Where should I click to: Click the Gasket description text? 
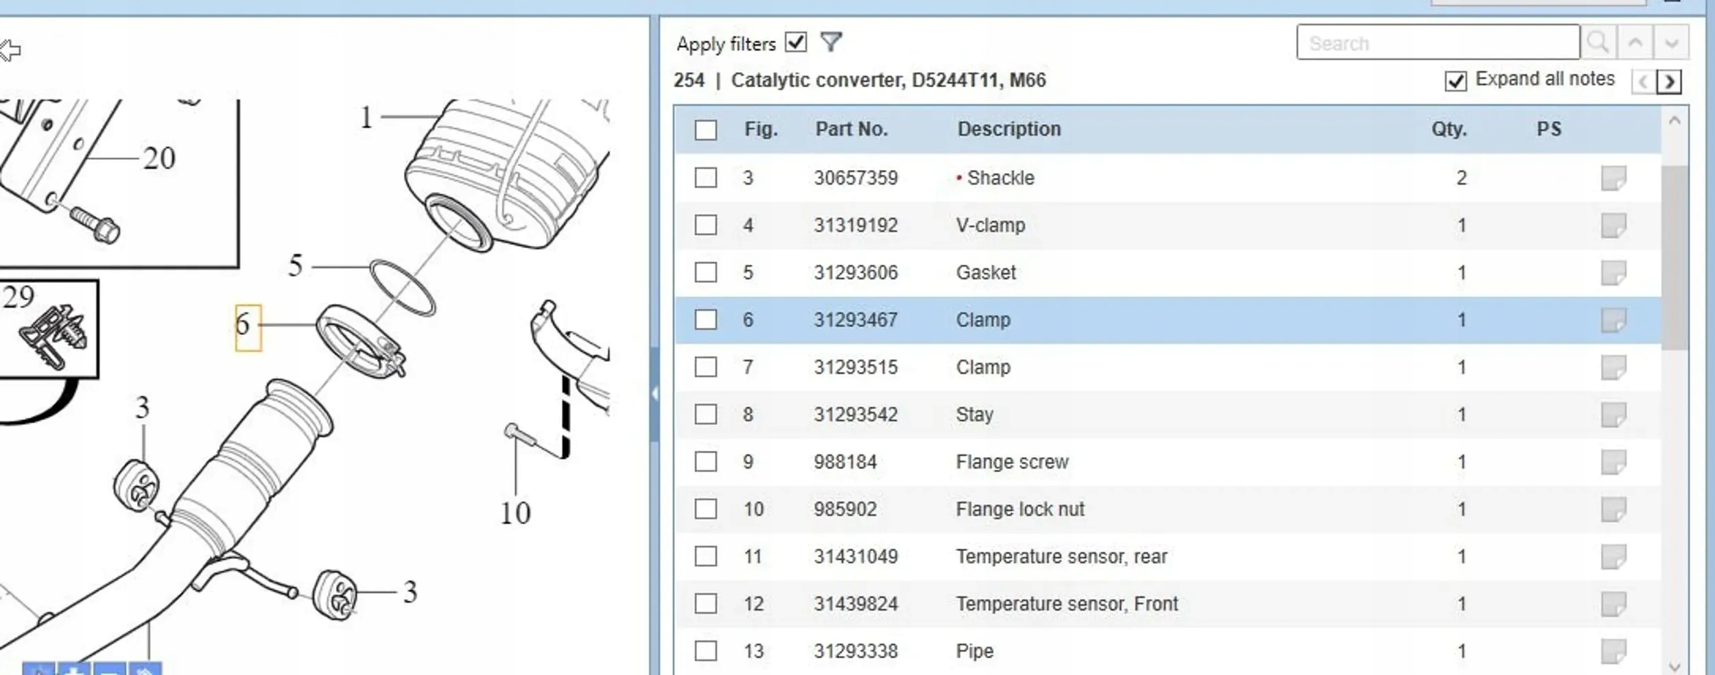click(986, 273)
